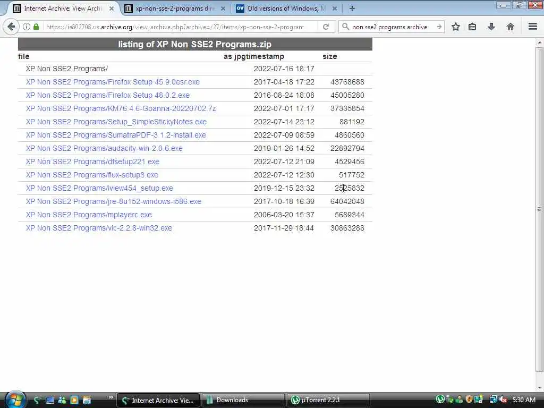Open site information via the info icon
Viewport: 544px width, 408px height.
point(27,27)
